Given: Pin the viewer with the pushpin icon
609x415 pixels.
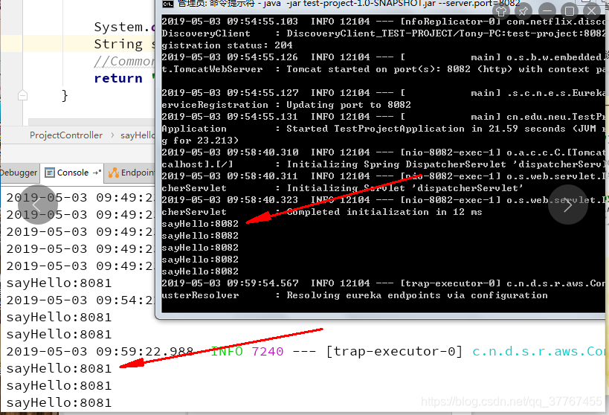Looking at the screenshot, I should coord(523,11).
